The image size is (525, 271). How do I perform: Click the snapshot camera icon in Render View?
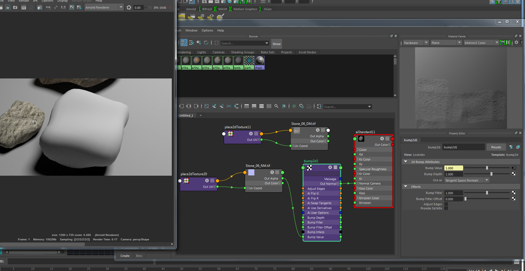(15, 7)
